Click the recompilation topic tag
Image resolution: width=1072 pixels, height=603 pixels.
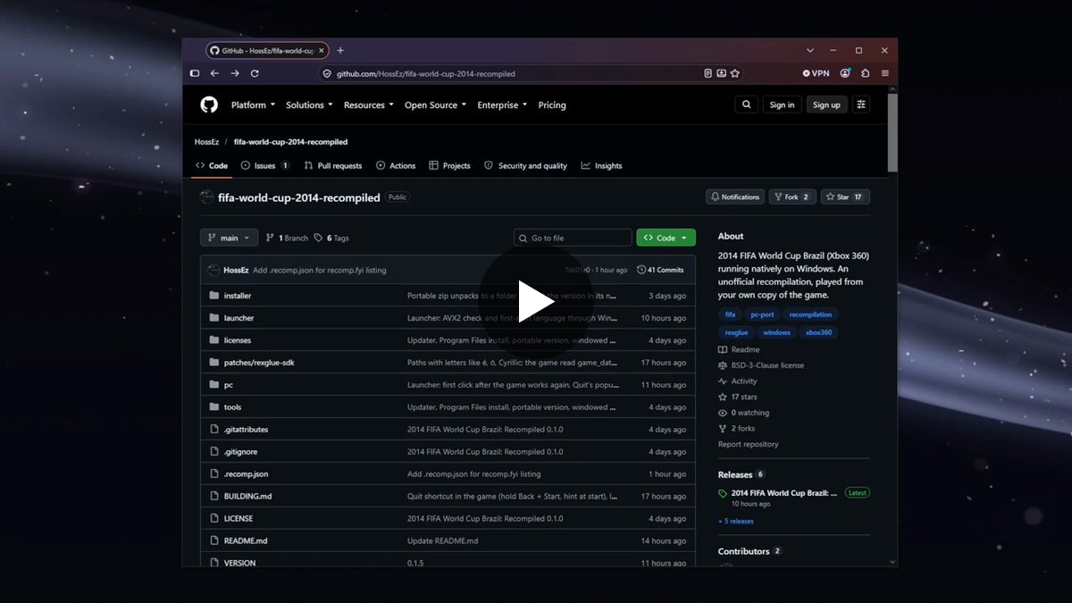click(x=810, y=314)
